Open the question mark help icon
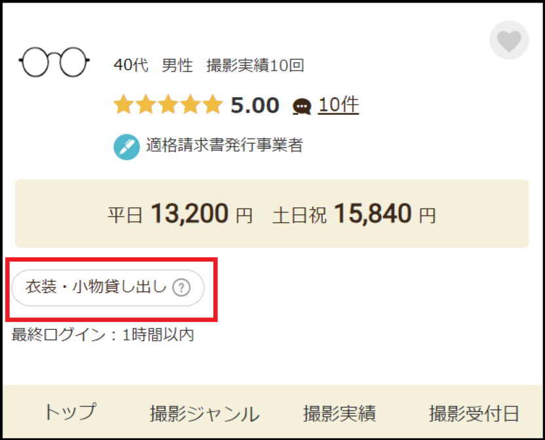Viewport: 545px width, 440px height. 180,287
